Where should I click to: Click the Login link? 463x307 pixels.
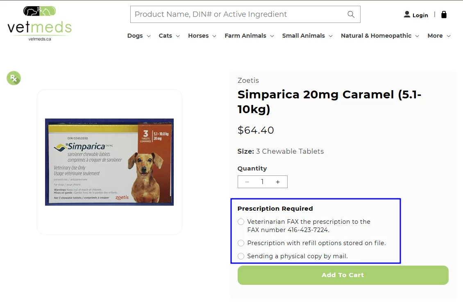(420, 15)
